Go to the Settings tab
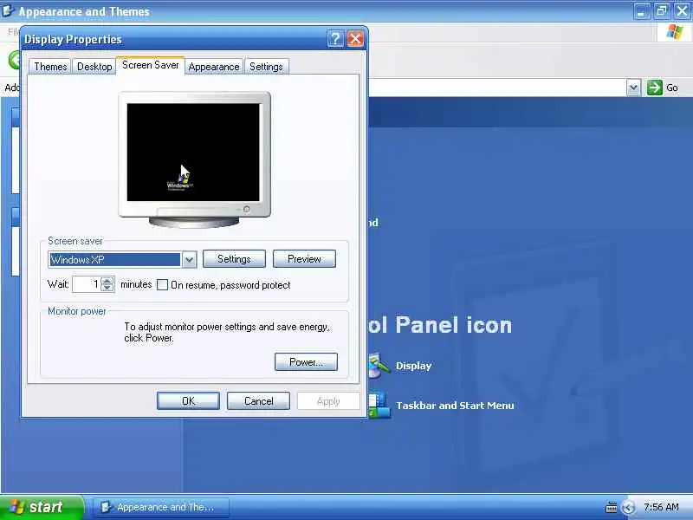This screenshot has width=693, height=520. tap(266, 67)
